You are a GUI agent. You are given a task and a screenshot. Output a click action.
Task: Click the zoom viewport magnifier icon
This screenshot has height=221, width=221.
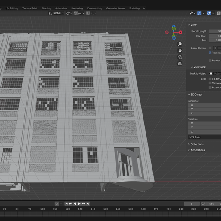(179, 44)
